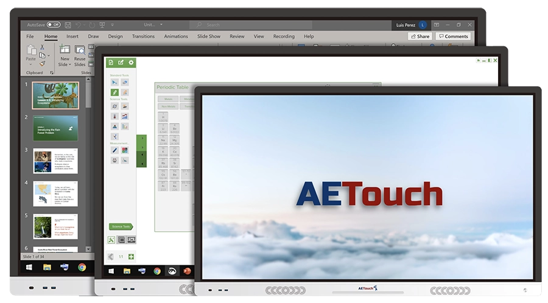This screenshot has height=303, width=548.
Task: Select slide 5 thumbnail with waterfall
Action: click(55, 226)
